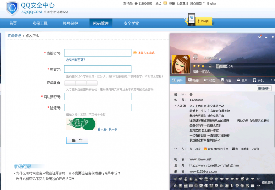The height and width of the screenshot is (190, 275).
Task: Open the envelope mail icon in page header
Action: click(165, 3)
